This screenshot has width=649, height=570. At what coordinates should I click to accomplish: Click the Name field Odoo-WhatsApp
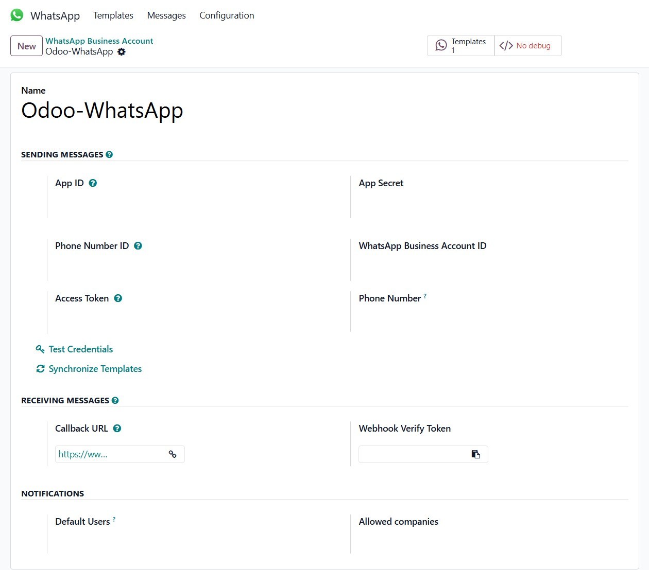pos(102,111)
